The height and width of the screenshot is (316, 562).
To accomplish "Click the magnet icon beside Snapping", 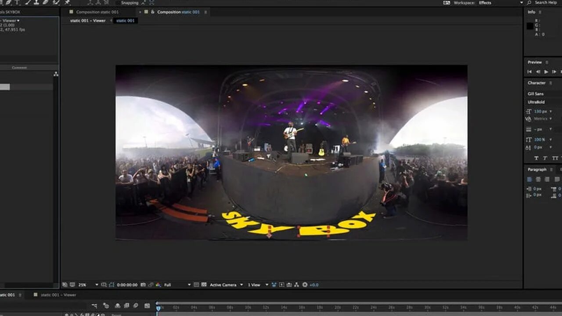I will pos(143,3).
